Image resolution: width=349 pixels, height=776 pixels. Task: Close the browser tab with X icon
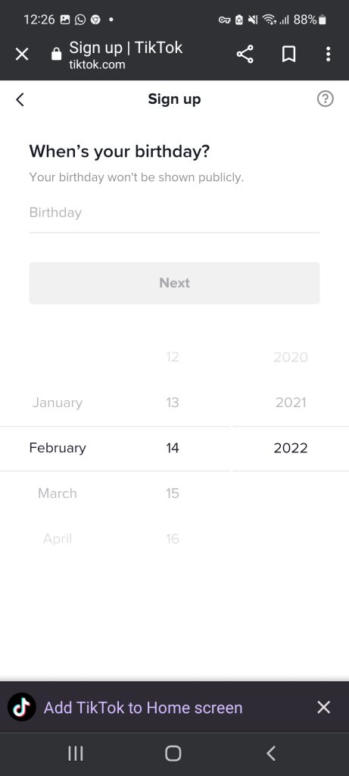22,54
